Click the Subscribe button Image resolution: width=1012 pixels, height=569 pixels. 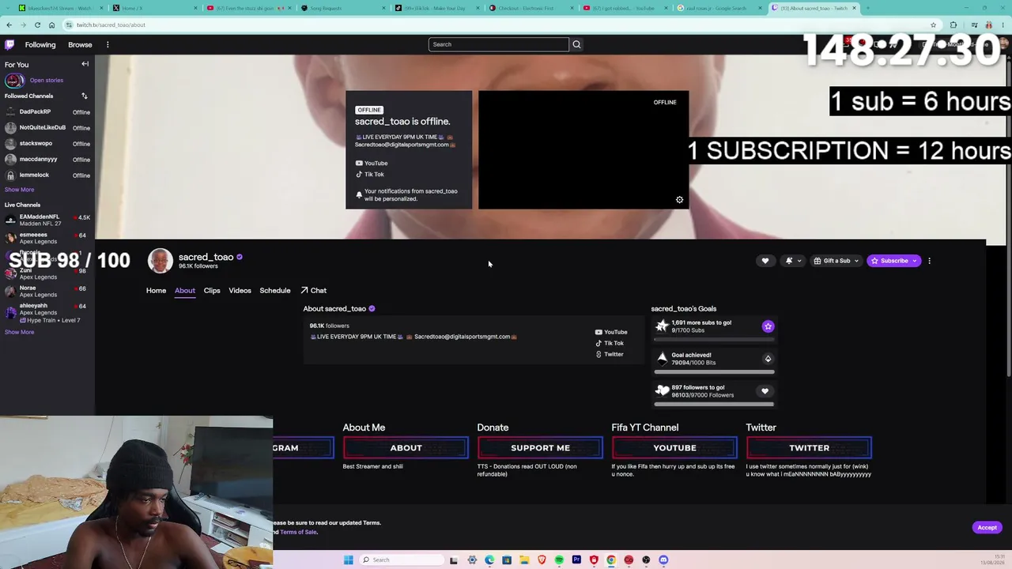pos(893,261)
